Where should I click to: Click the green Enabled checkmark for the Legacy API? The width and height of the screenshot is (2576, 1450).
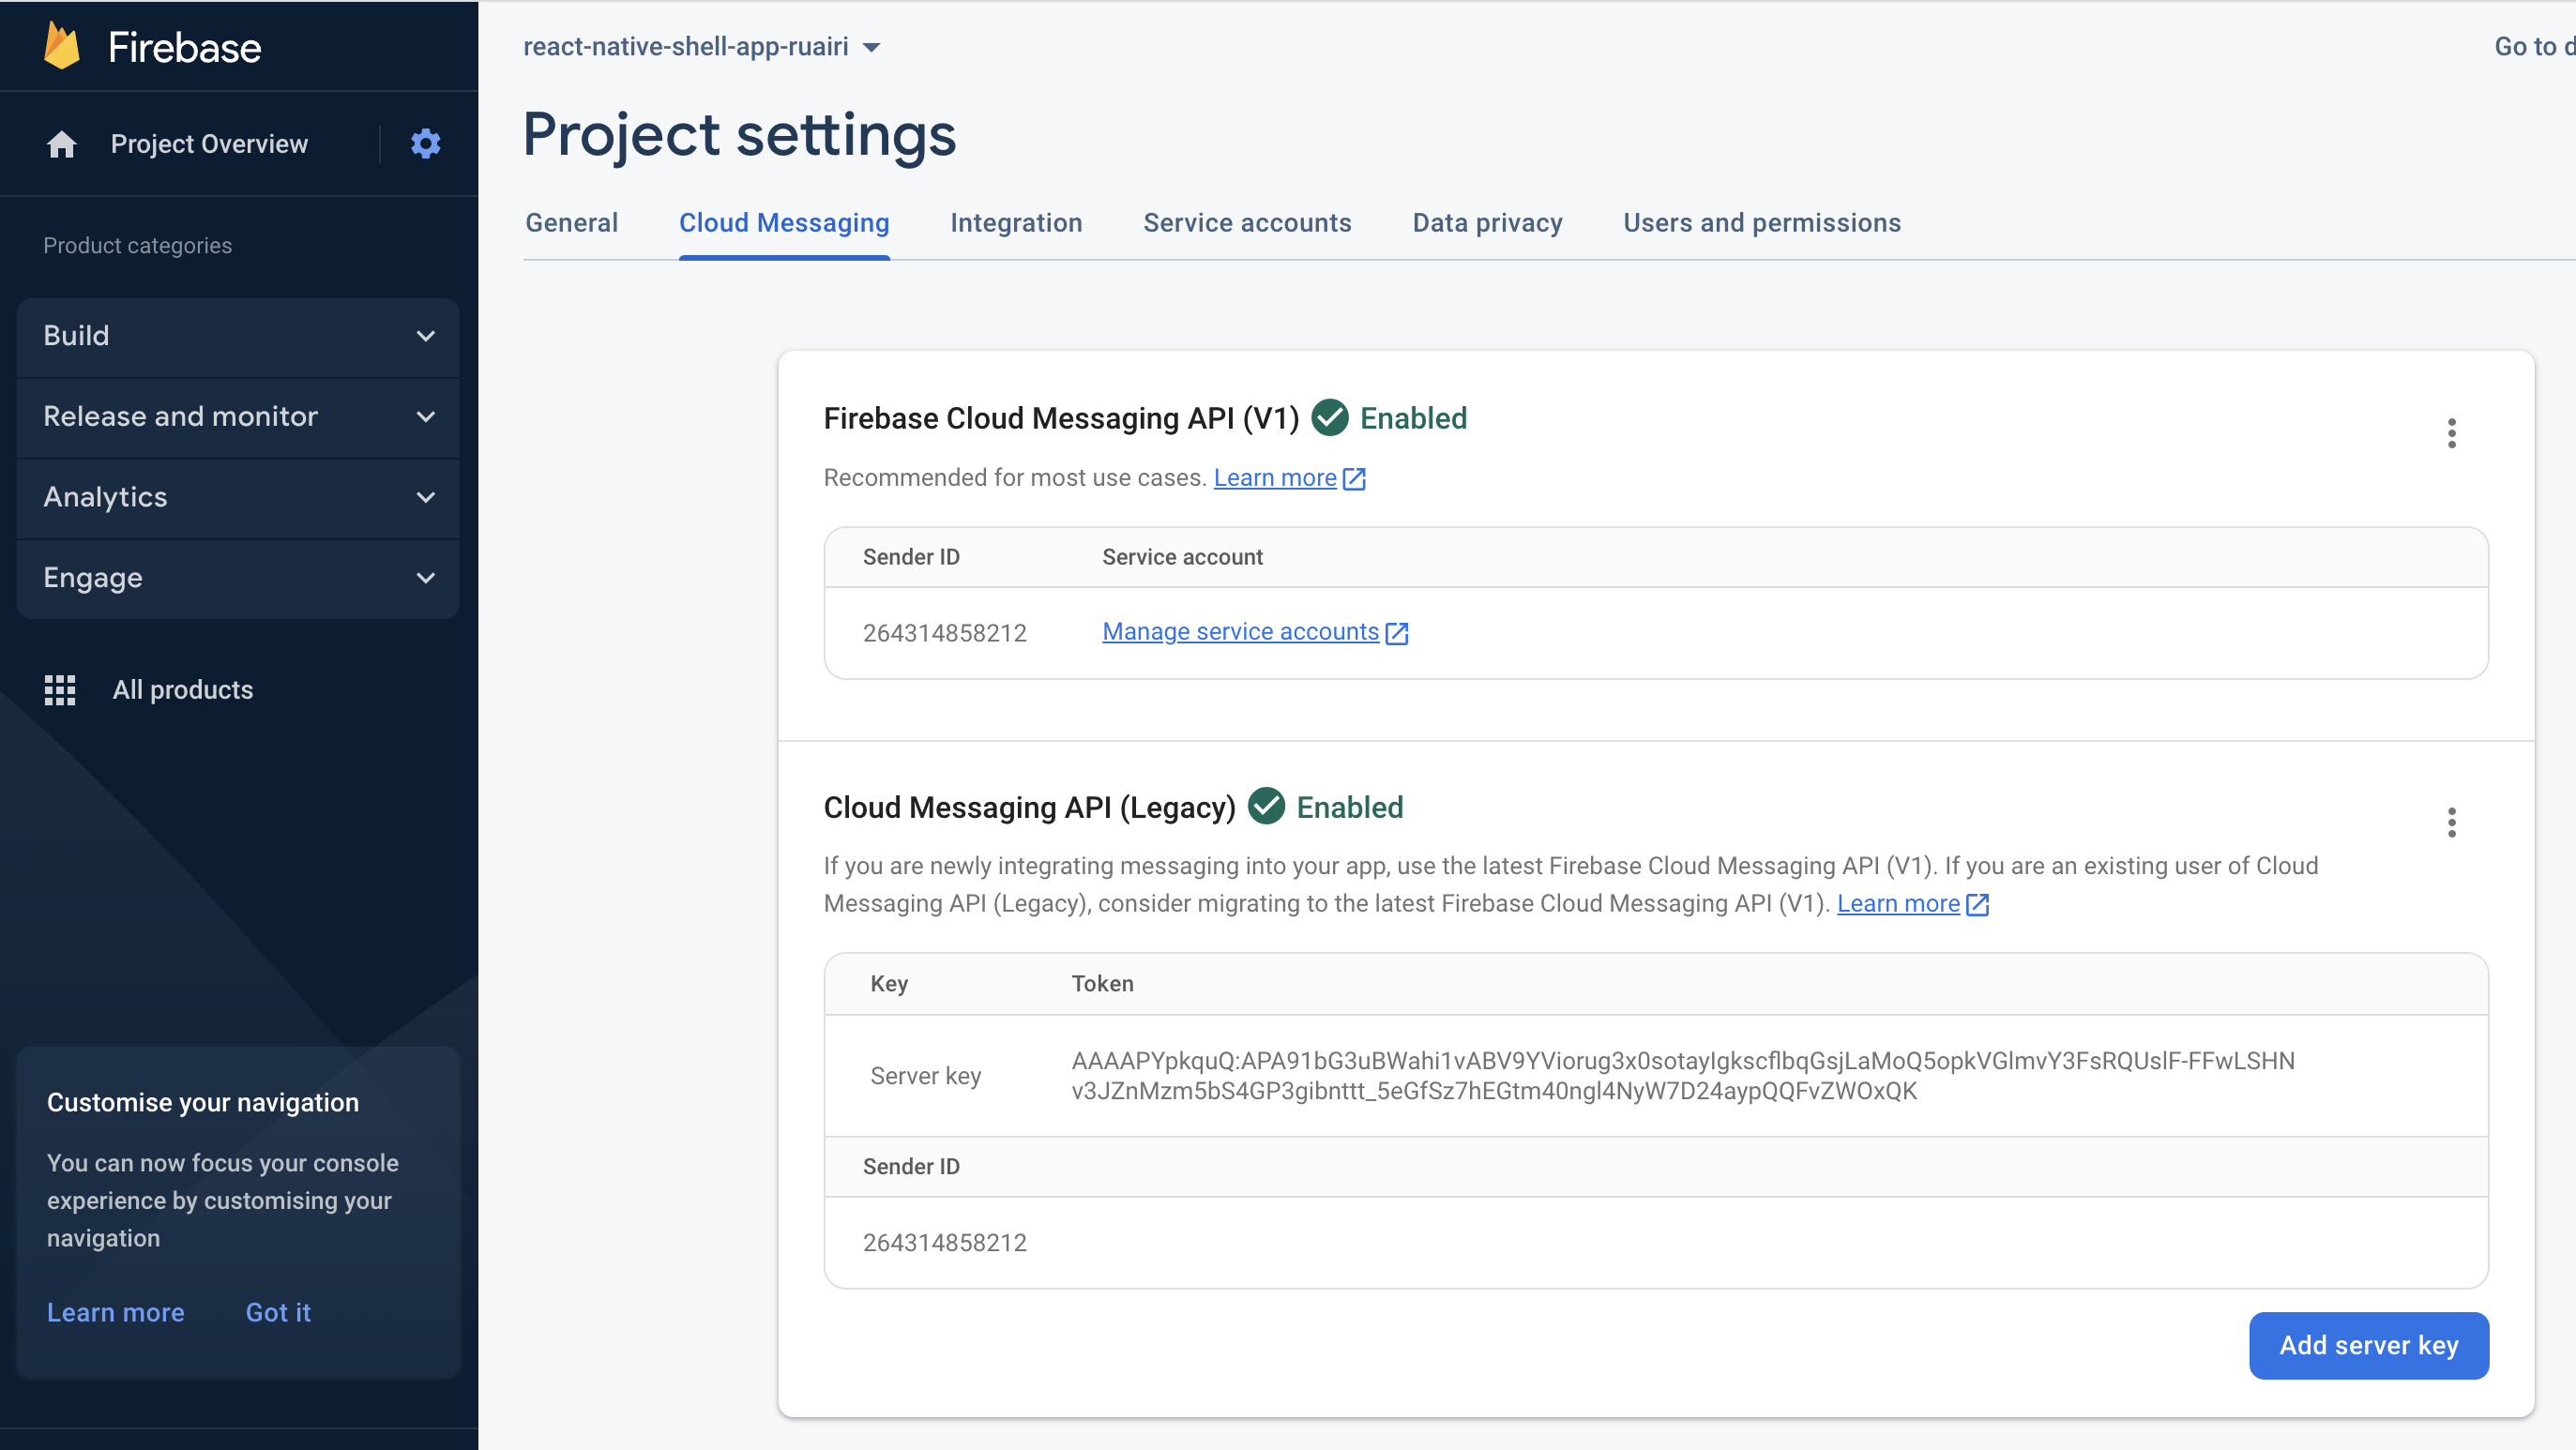point(1267,806)
